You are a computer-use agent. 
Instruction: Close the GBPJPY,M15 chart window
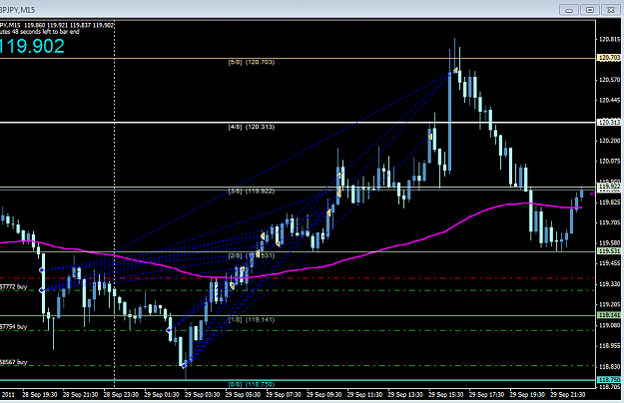610,10
